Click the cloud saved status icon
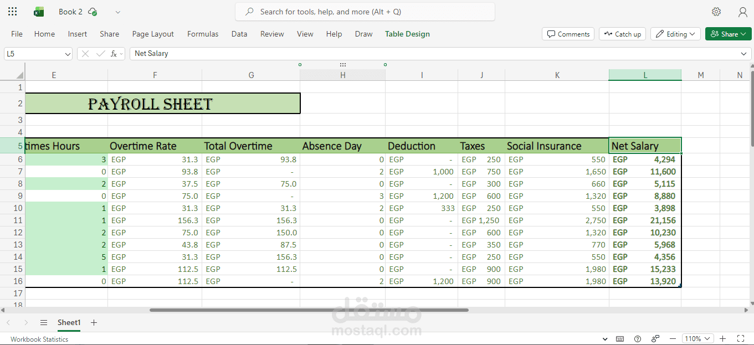 93,12
